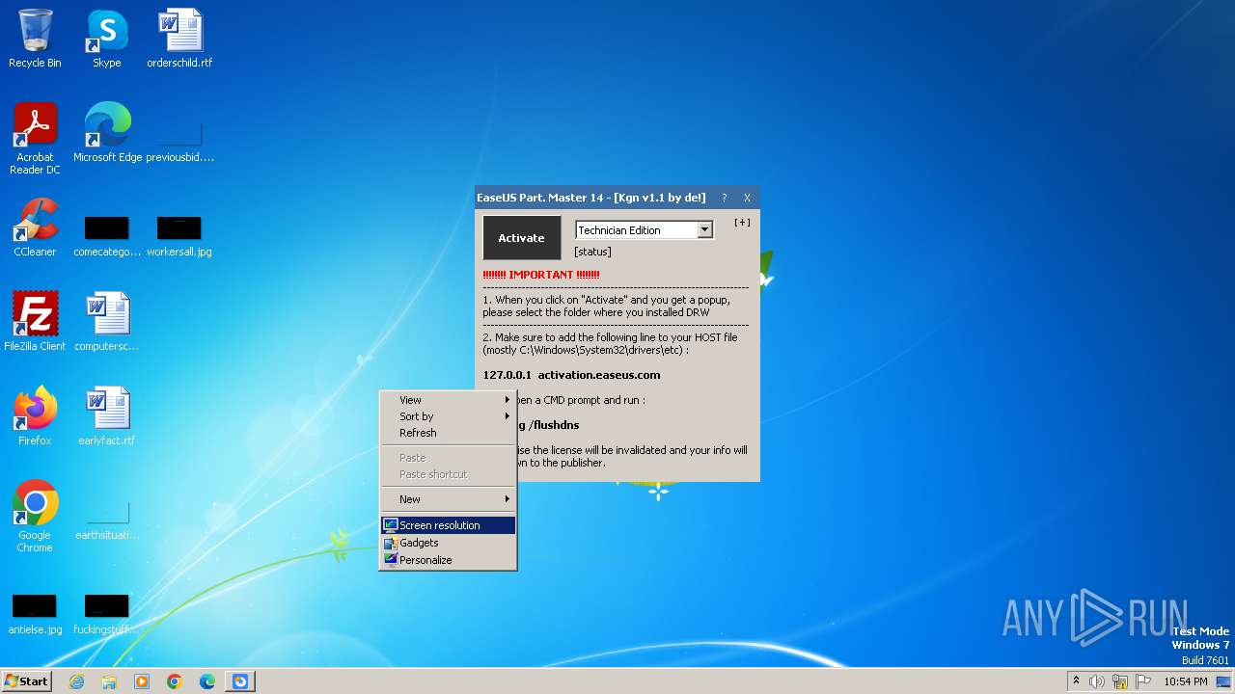Expand the [+] toggle in keygen window
The height and width of the screenshot is (694, 1235).
coord(742,223)
